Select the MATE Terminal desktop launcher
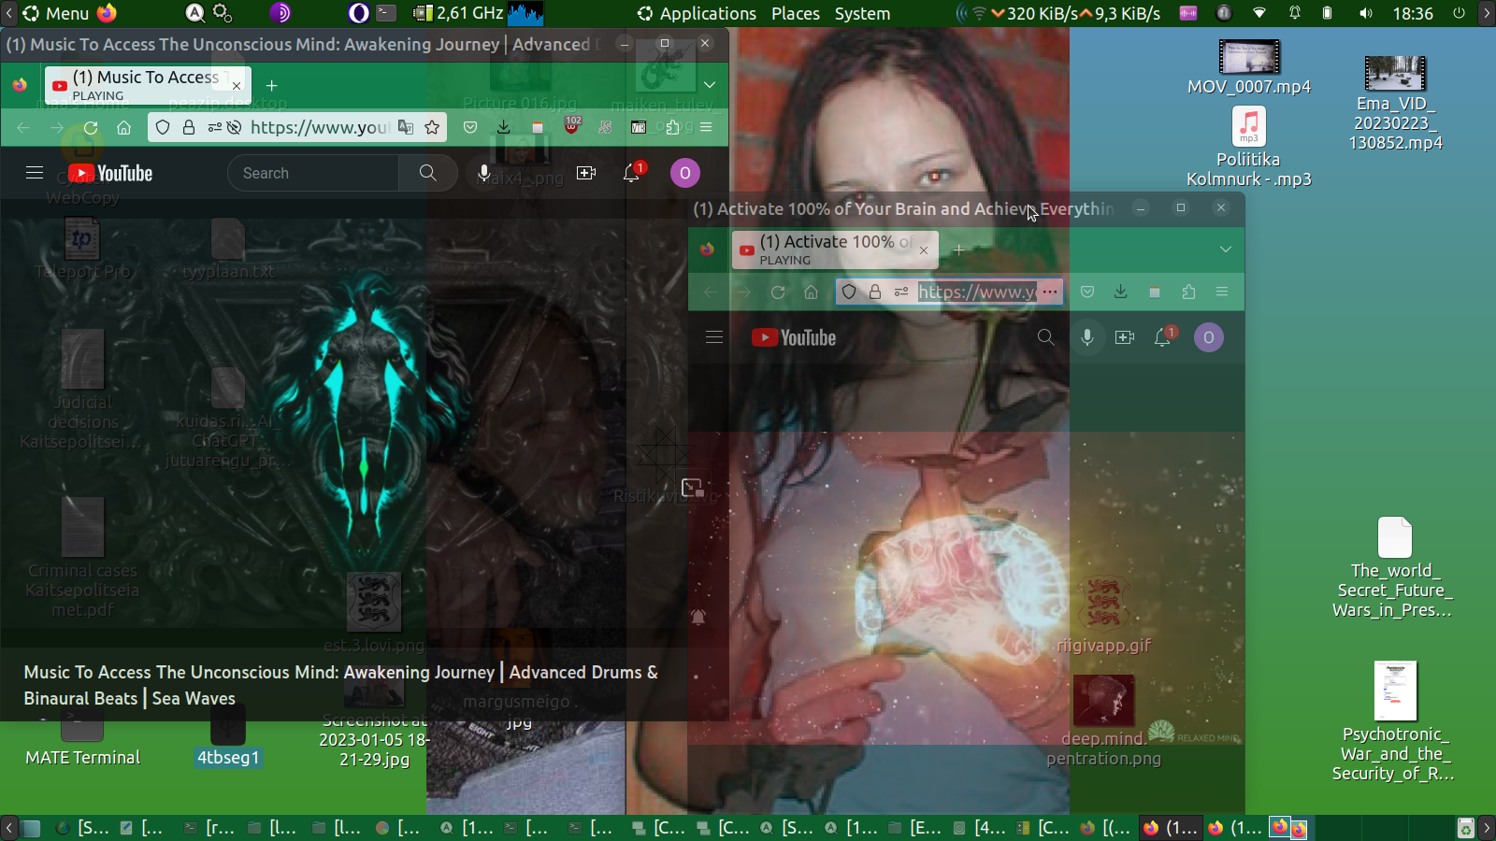 point(82,736)
